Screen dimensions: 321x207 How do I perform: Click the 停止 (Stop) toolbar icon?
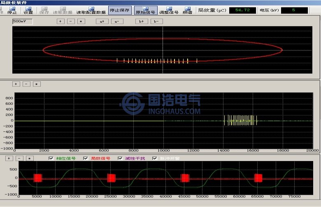click(12, 10)
